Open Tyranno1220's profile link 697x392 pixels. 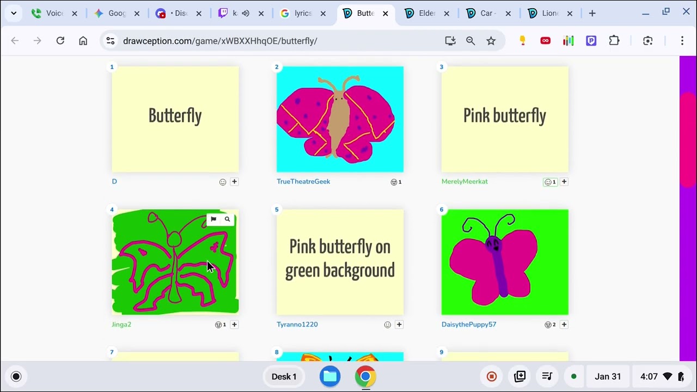coord(297,324)
